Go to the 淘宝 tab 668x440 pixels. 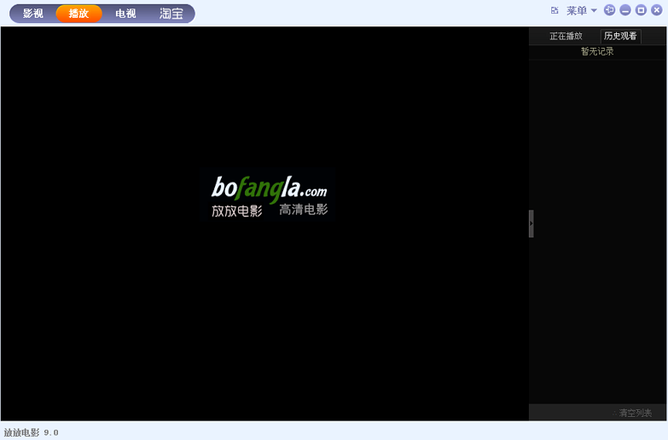pos(171,14)
